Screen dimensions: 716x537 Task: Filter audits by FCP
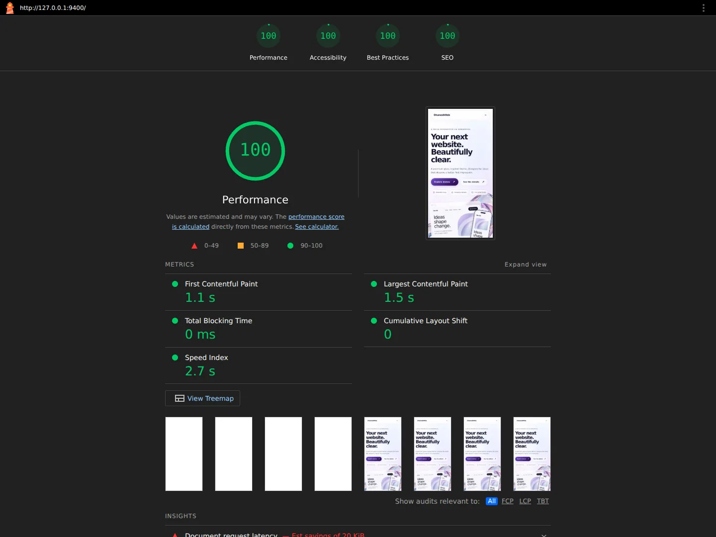(x=508, y=501)
